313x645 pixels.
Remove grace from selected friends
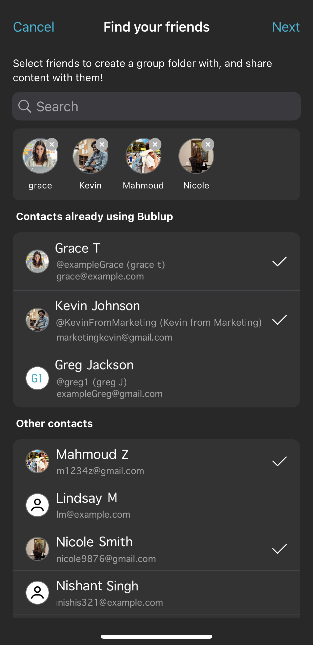[x=52, y=144]
